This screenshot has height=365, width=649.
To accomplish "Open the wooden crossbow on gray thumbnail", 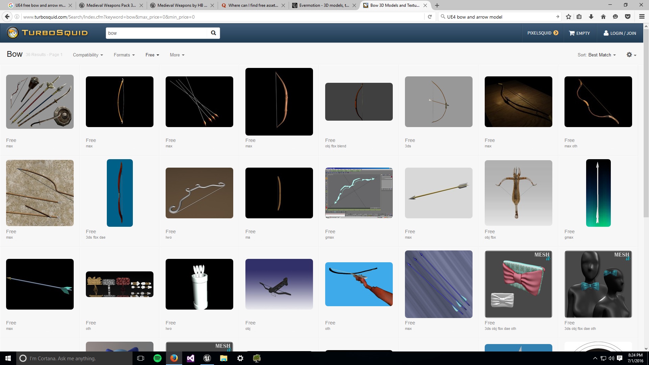I will (519, 193).
